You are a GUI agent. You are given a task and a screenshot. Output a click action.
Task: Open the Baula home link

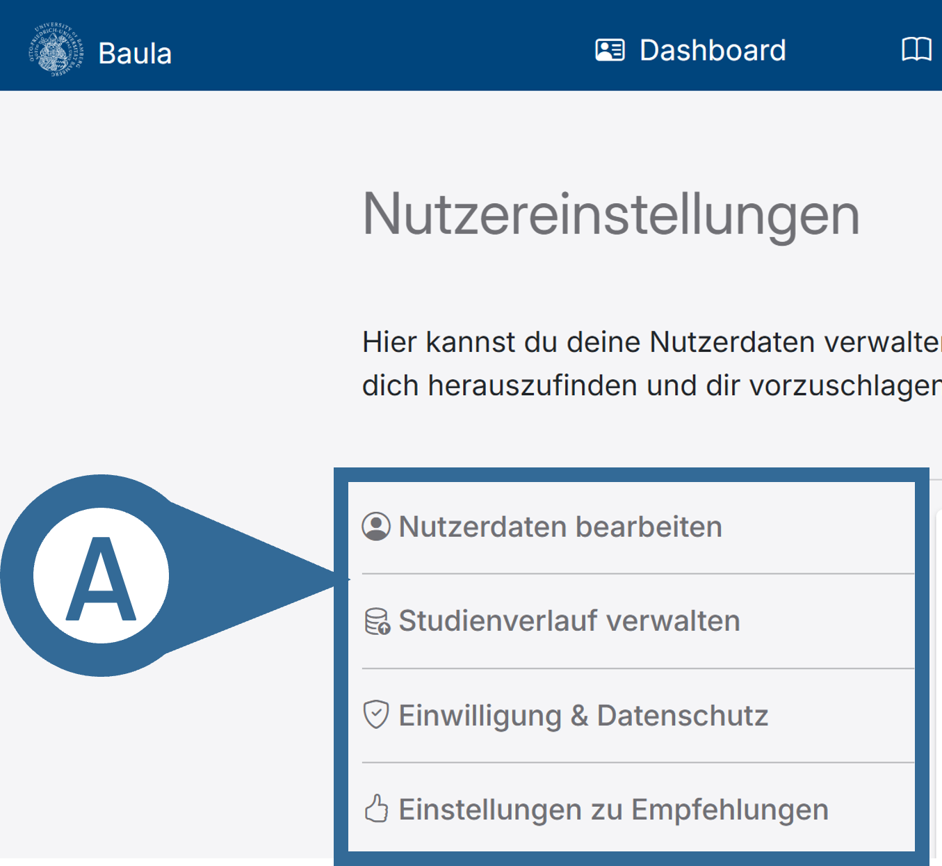pos(135,54)
